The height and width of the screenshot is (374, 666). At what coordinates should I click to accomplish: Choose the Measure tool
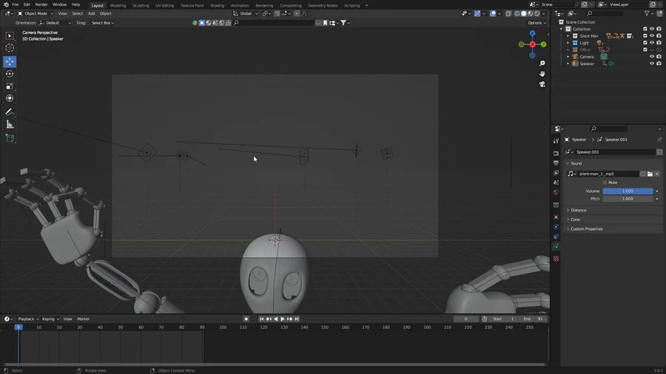[10, 125]
